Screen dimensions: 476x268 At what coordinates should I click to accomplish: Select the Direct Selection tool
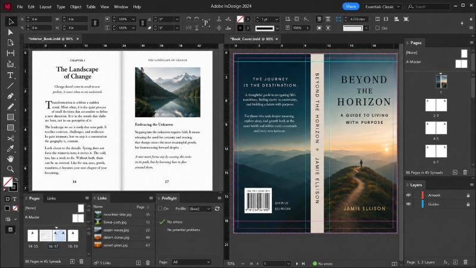pyautogui.click(x=11, y=32)
